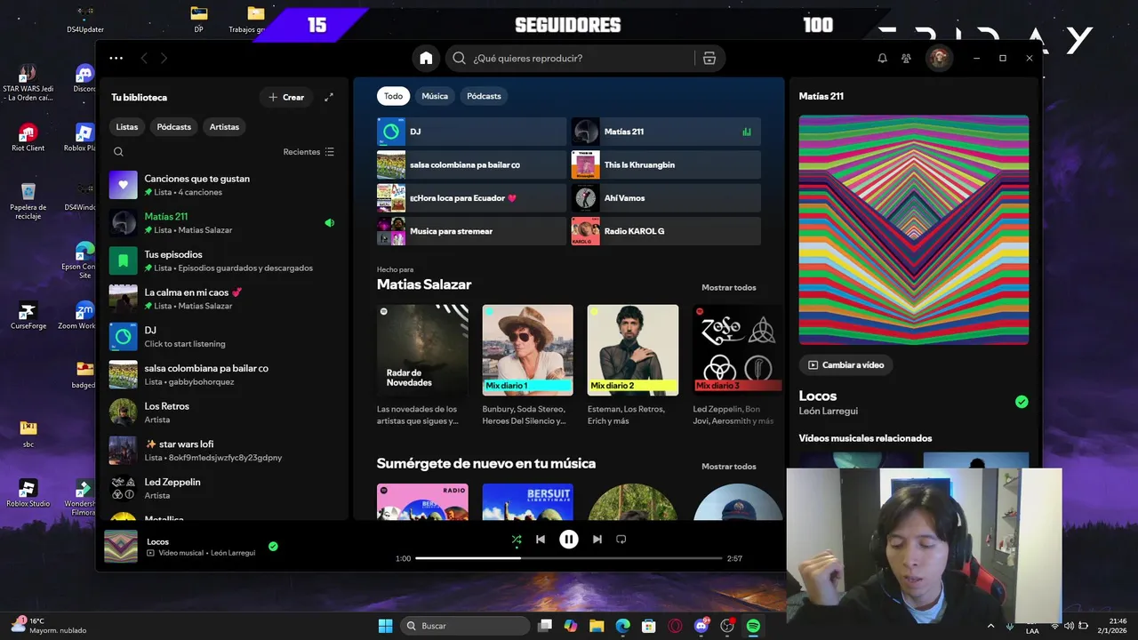Open This Is Khruangbin card
The height and width of the screenshot is (640, 1138).
click(x=665, y=164)
